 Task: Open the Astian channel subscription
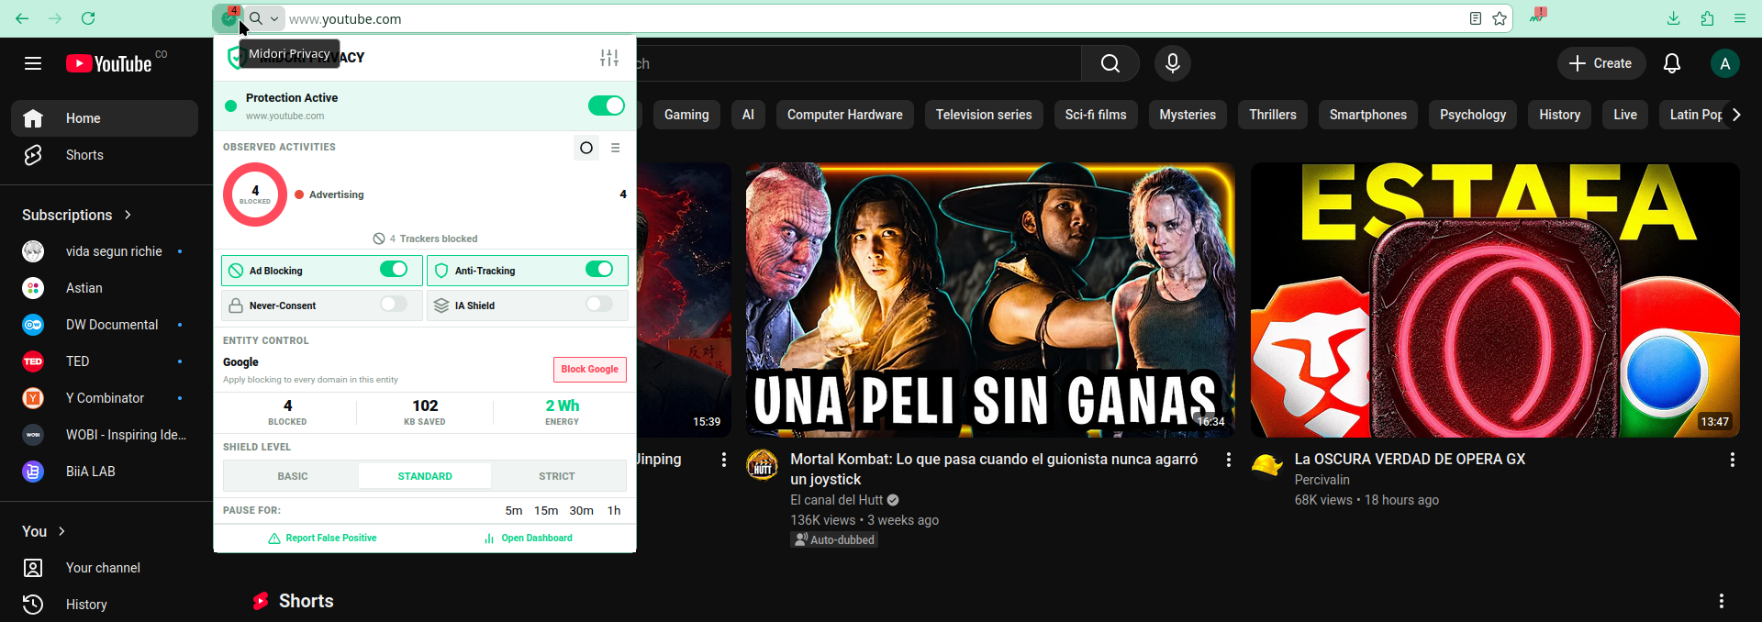(x=105, y=288)
